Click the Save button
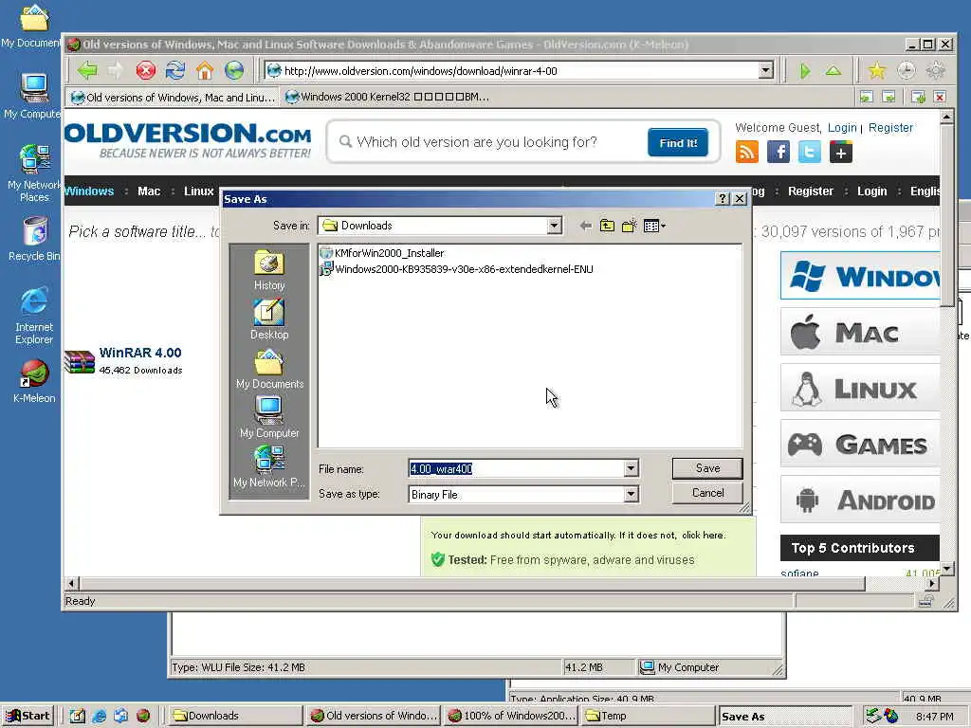Screen dimensions: 971x728 (x=707, y=468)
